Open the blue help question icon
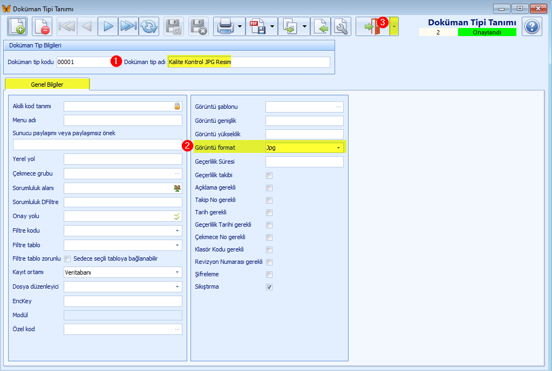Screen dimensions: 552x371 click(532, 26)
